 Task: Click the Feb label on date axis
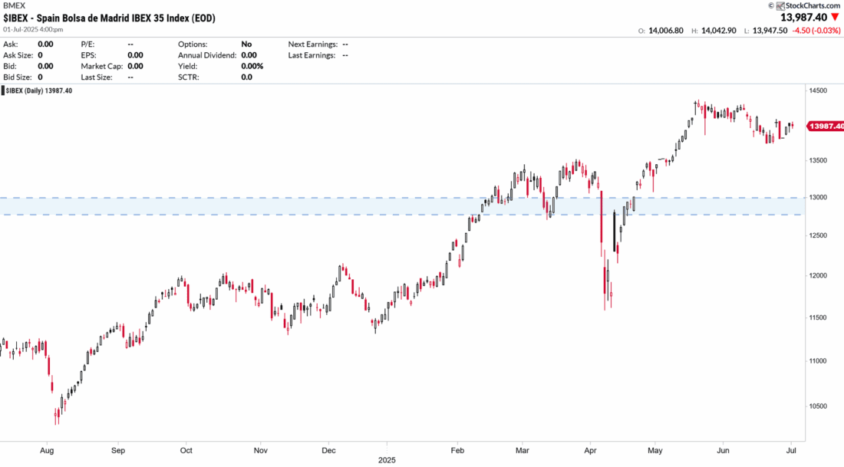(457, 450)
